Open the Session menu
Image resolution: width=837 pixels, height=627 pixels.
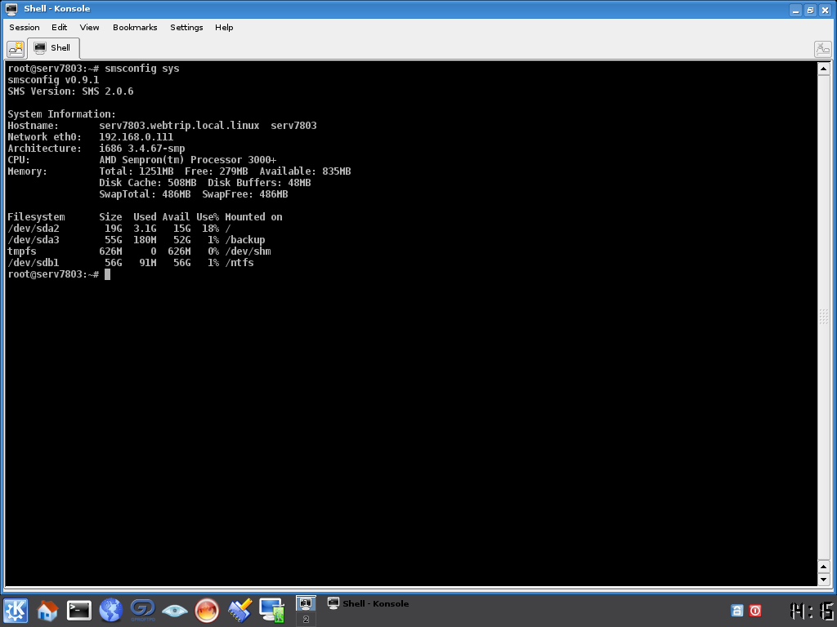pos(25,27)
